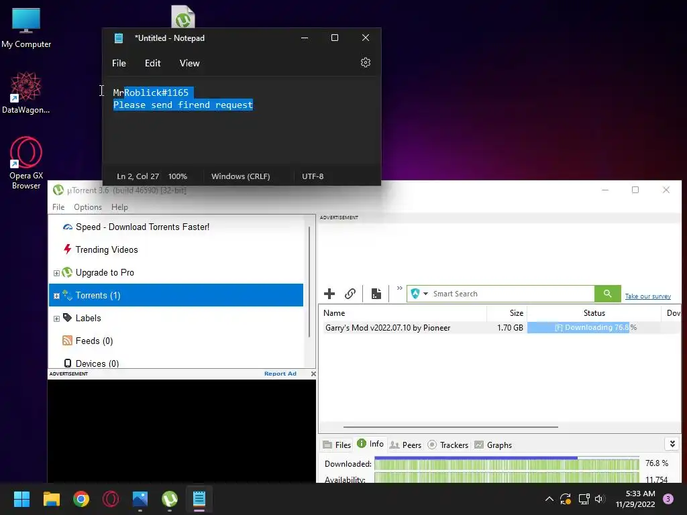Click the sidebar vertical scrollbar
This screenshot has width=687, height=515.
309,282
